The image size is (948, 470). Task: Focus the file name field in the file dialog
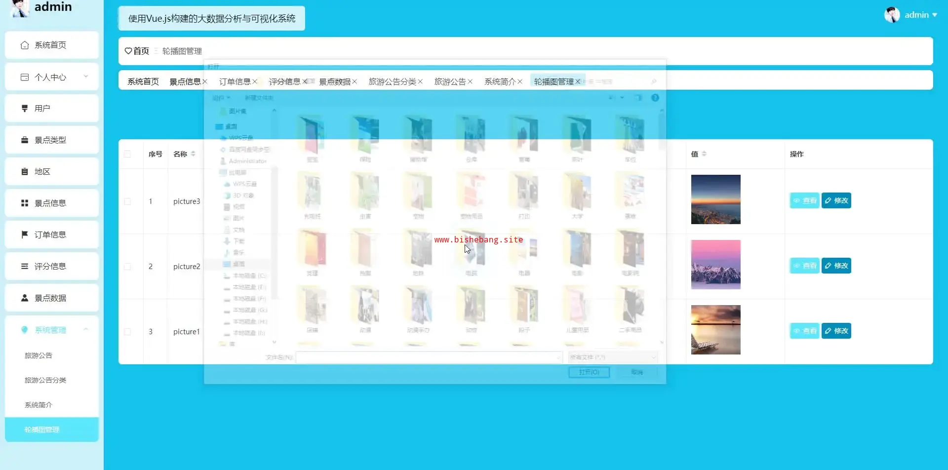[429, 357]
